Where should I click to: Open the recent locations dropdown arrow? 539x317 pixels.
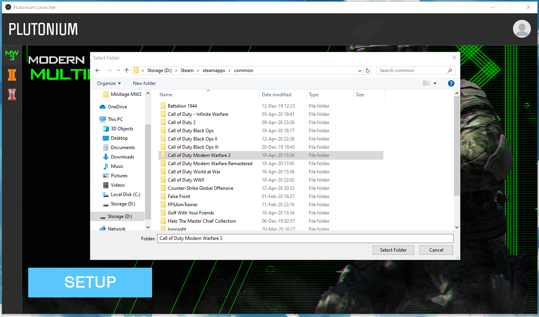point(119,70)
